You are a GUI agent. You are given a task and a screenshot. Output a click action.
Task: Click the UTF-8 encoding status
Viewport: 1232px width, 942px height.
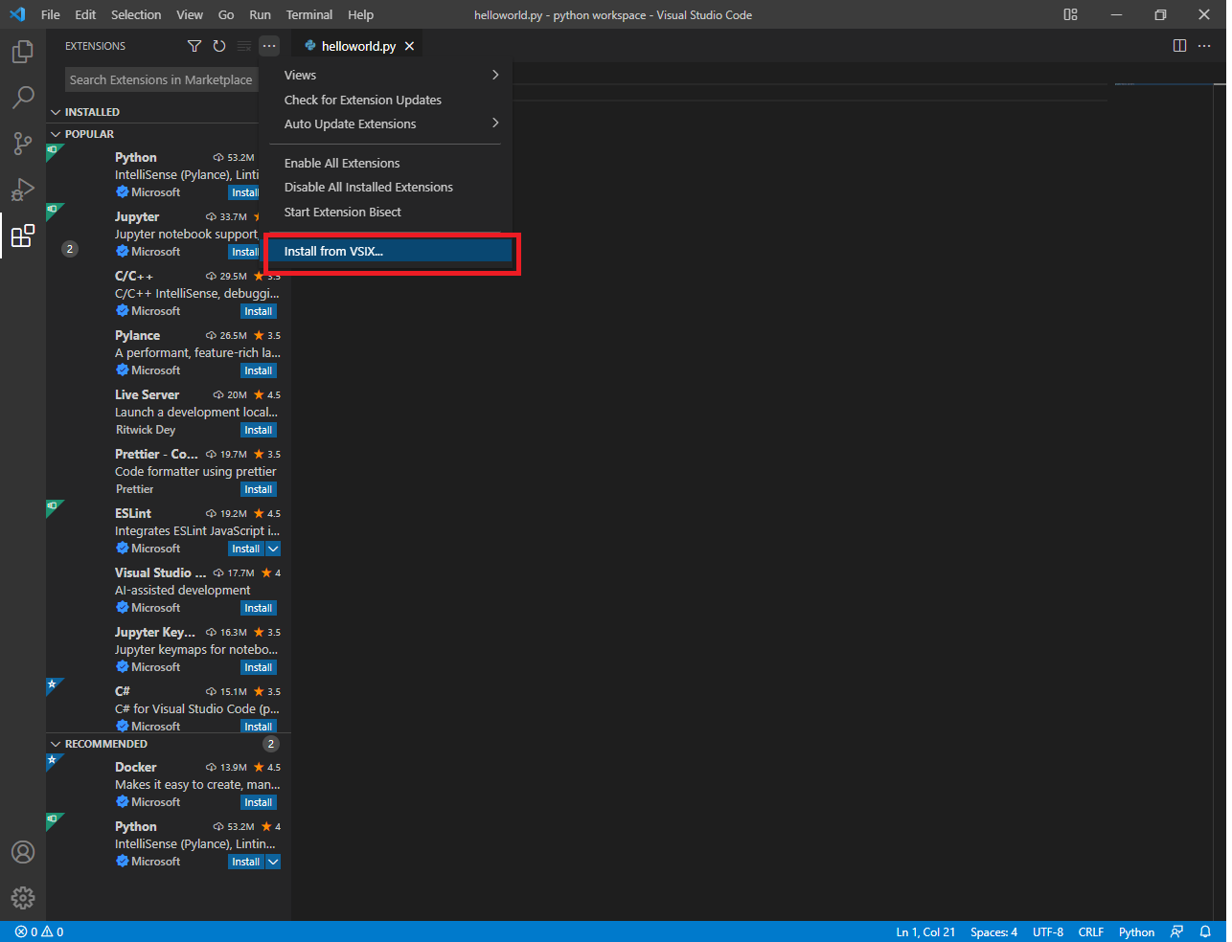click(x=1048, y=931)
